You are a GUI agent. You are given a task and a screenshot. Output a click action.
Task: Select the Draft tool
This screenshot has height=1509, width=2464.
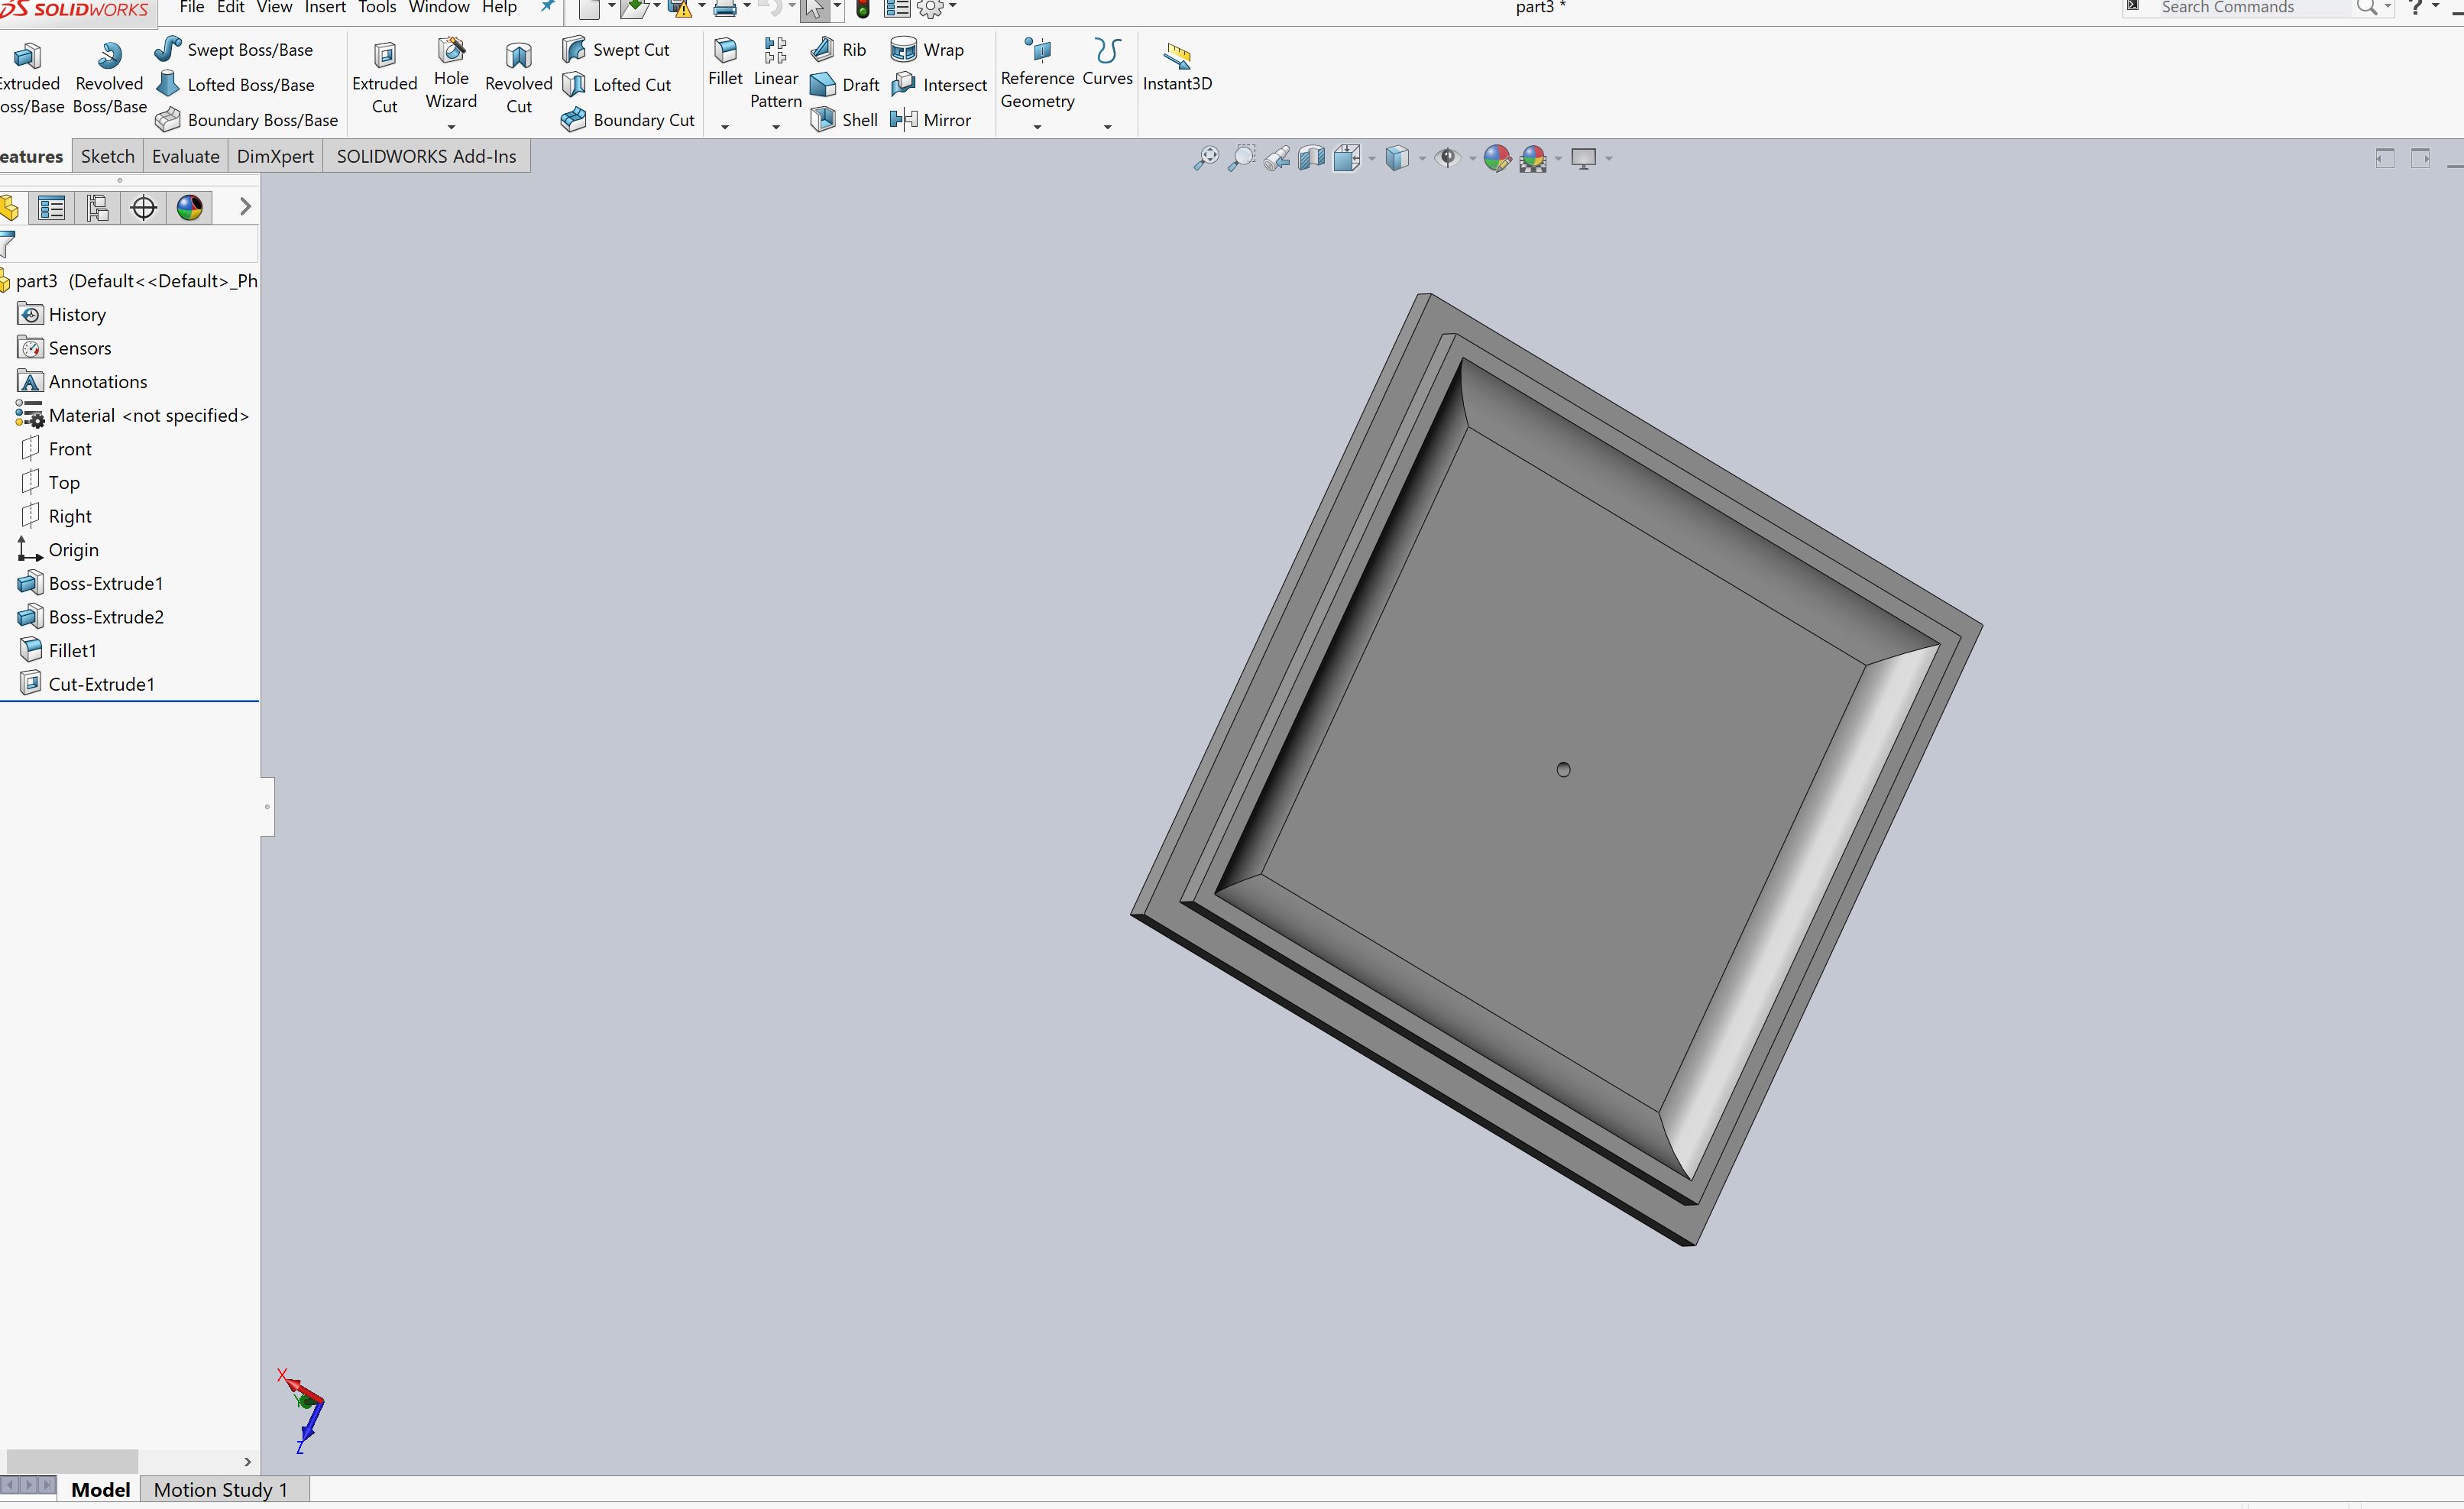click(845, 84)
